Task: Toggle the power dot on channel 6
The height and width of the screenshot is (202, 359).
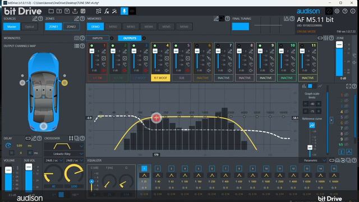Action: [x=197, y=45]
